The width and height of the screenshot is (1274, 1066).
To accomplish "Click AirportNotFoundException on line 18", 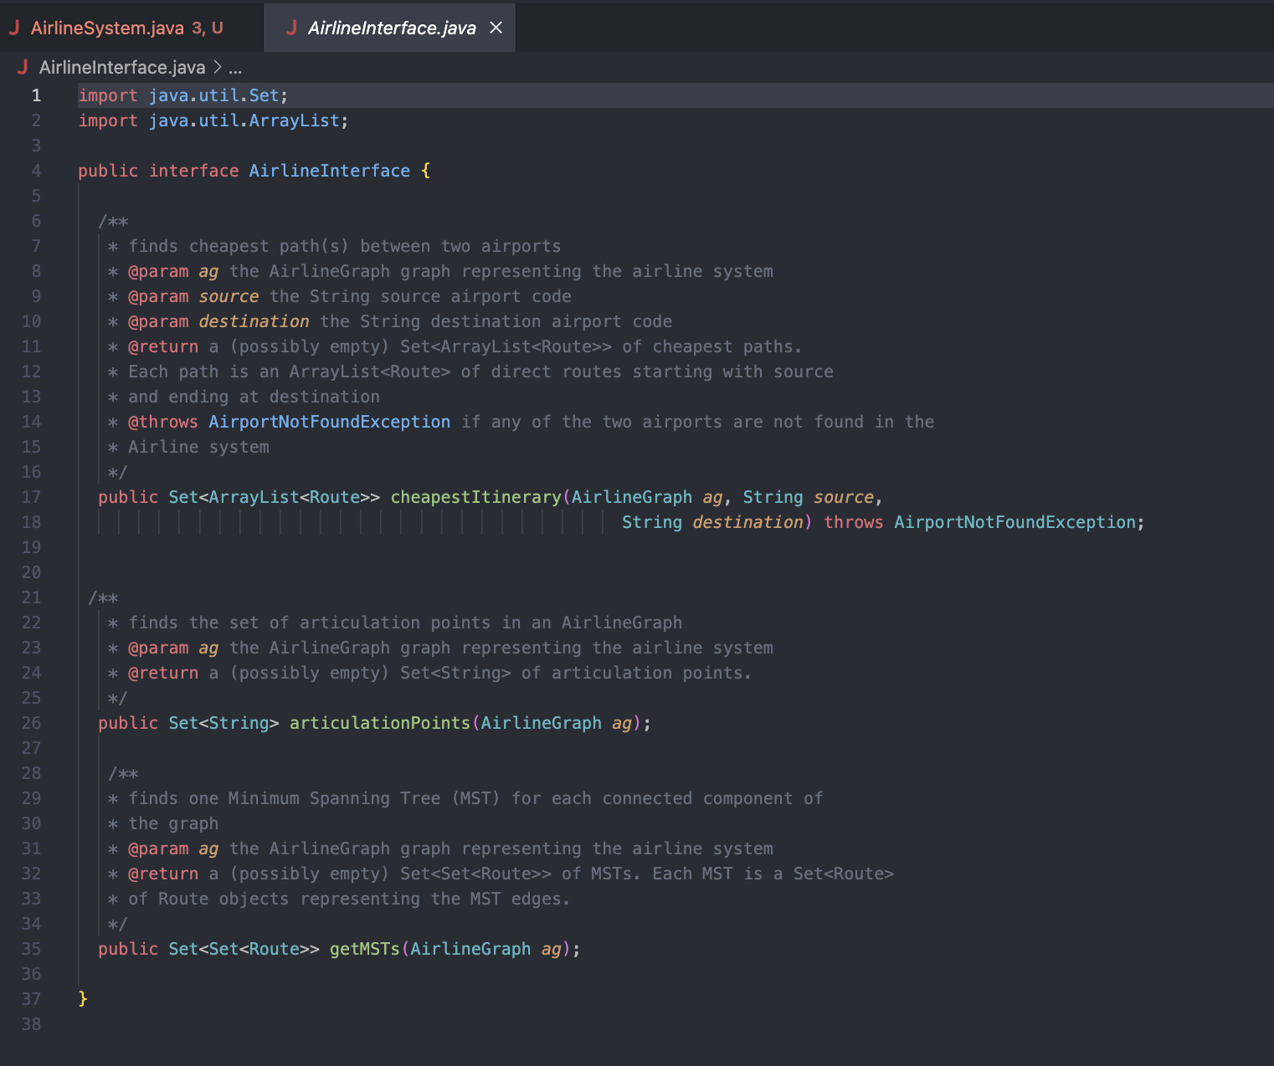I will (x=1017, y=522).
